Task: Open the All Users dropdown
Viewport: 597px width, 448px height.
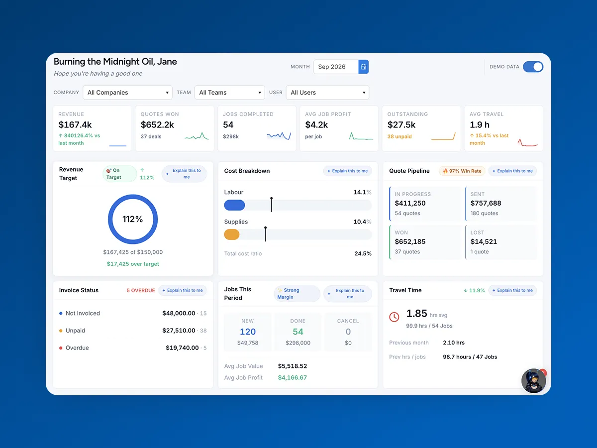Action: [327, 93]
